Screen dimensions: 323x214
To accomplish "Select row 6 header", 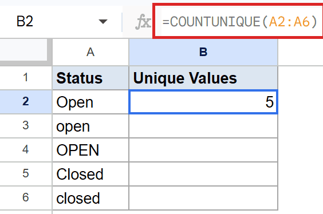I will pos(26,198).
